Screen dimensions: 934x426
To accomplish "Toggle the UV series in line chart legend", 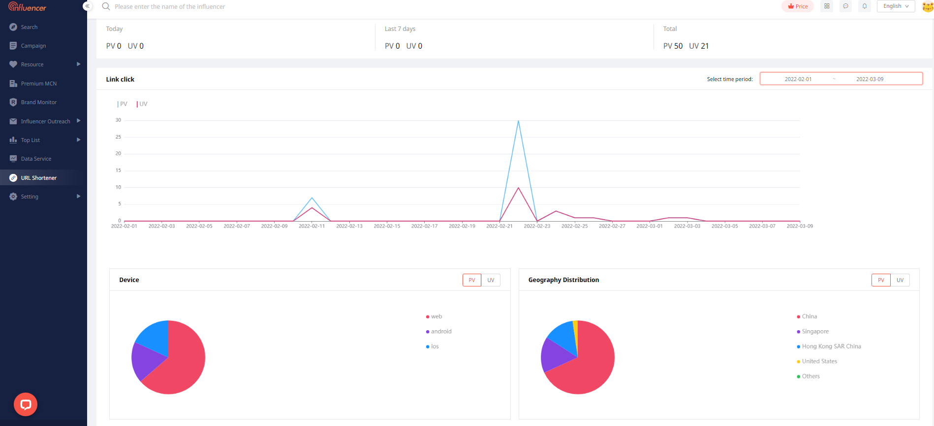I will tap(142, 104).
